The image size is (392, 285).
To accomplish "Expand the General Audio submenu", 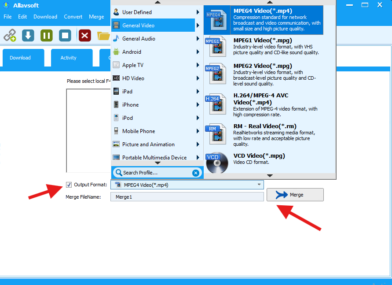I will coord(157,39).
